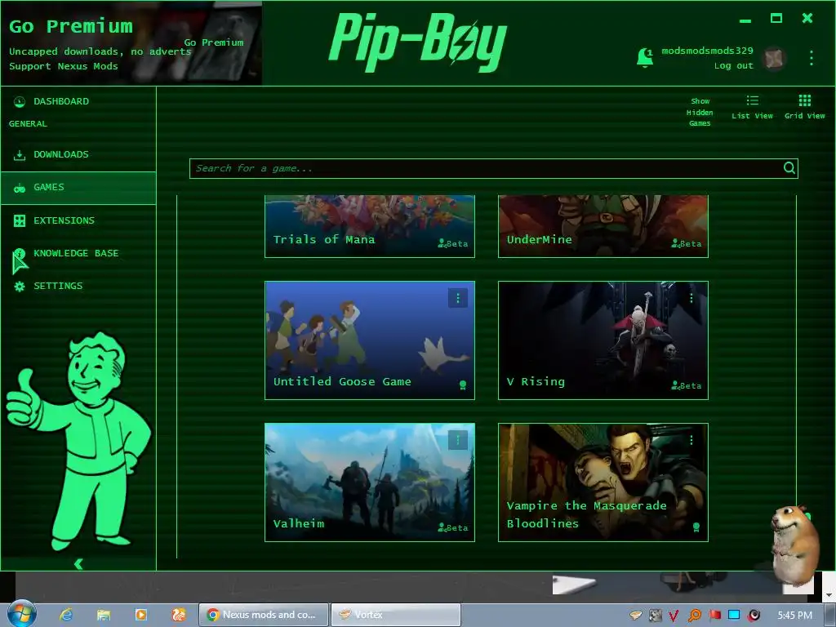
Task: Open Windows Explorer folder in taskbar
Action: coord(104,615)
